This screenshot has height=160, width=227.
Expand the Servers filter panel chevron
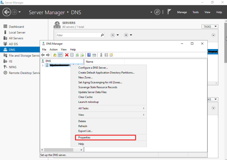tap(213, 35)
